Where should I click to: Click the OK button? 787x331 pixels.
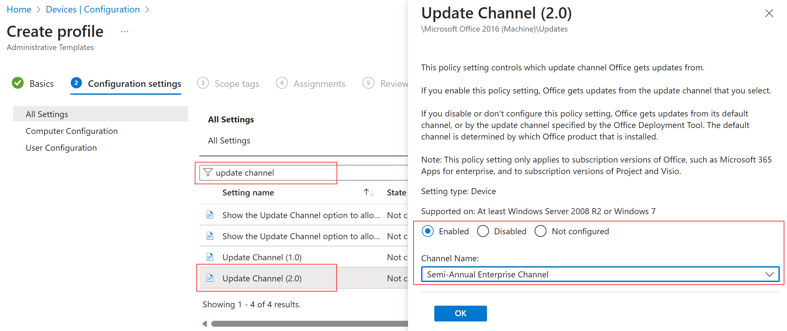(x=460, y=313)
